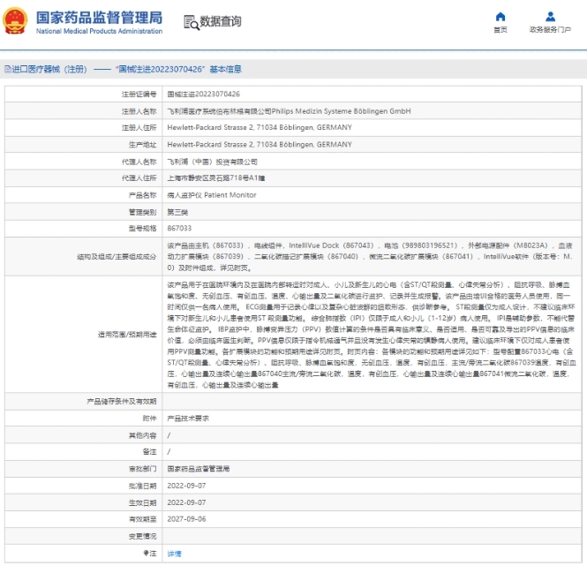Open the 详情 link in 注 row

(174, 554)
